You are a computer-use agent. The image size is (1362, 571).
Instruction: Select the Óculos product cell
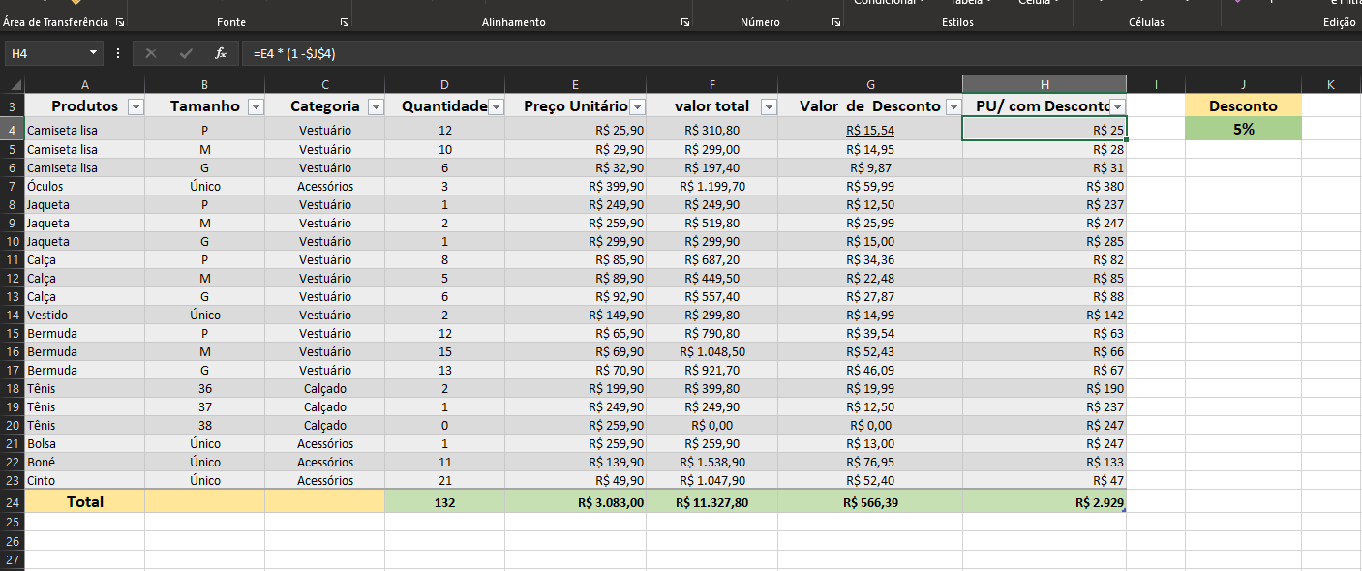coord(85,186)
